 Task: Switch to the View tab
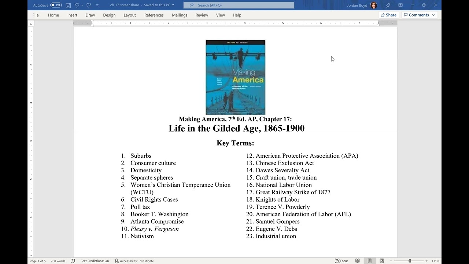tap(221, 15)
